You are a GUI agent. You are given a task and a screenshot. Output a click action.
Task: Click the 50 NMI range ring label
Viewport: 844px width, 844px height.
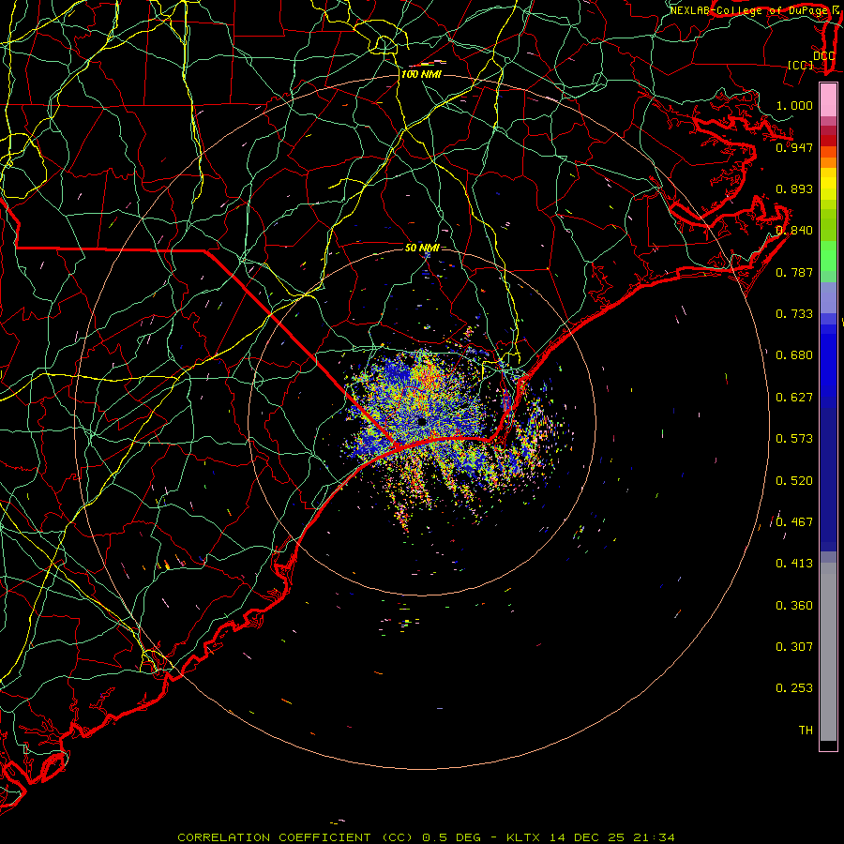[x=422, y=248]
